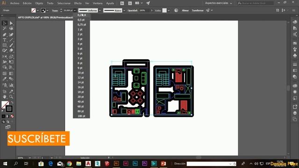The width and height of the screenshot is (299, 168).
Task: Open Photoshop from the taskbar
Action: coord(135,163)
